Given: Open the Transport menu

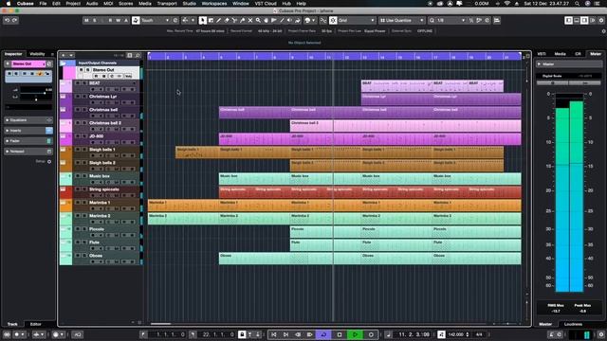Looking at the screenshot, I should 167,4.
